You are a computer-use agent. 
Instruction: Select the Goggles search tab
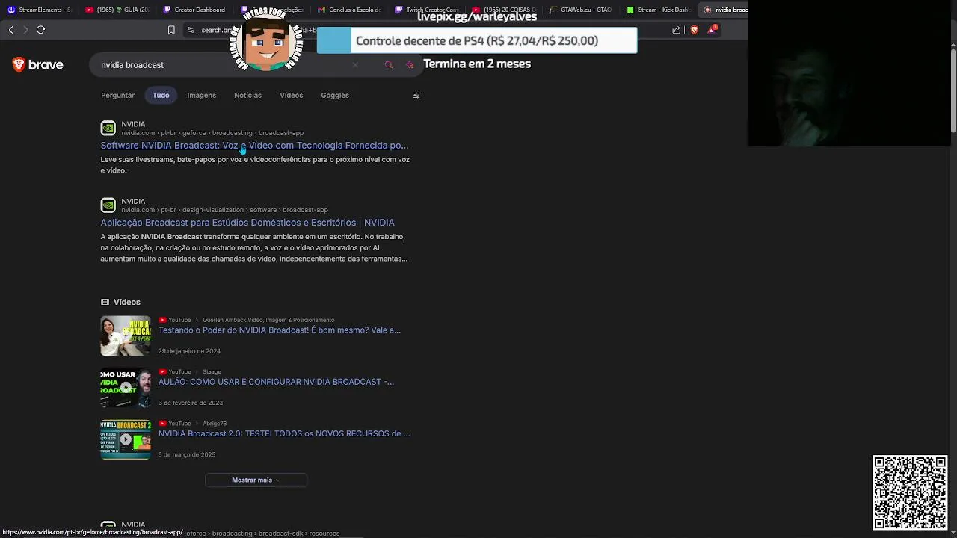(335, 95)
